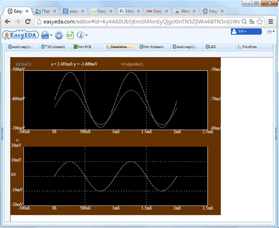Click the EasyEDA logo
Viewport: 279px width, 228px height.
pyautogui.click(x=20, y=35)
